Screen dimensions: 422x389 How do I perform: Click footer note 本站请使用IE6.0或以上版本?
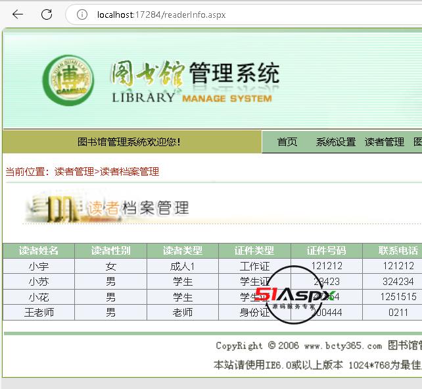coord(278,365)
